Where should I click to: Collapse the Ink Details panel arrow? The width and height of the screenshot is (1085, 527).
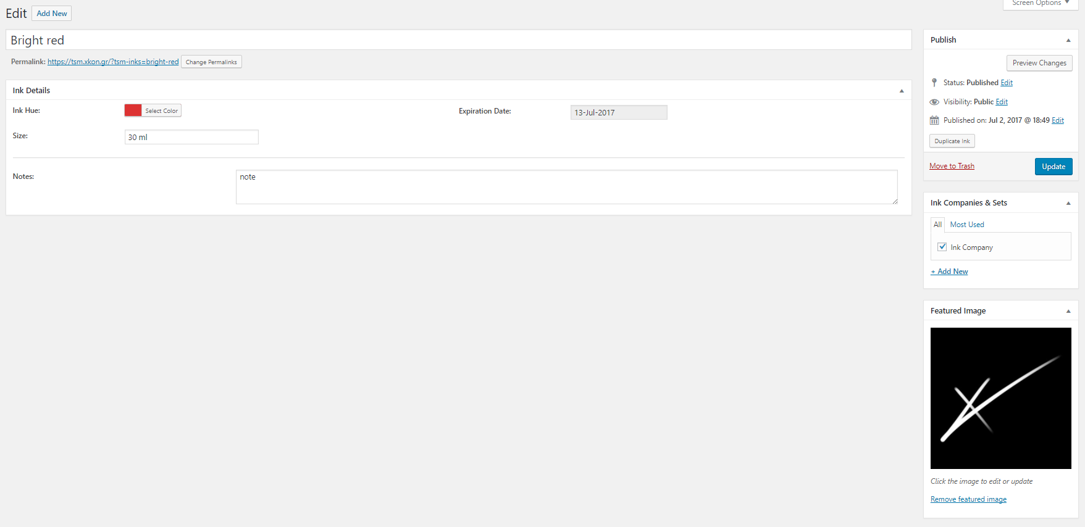902,91
